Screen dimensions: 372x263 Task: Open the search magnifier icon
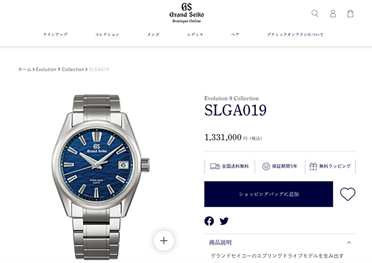[315, 13]
